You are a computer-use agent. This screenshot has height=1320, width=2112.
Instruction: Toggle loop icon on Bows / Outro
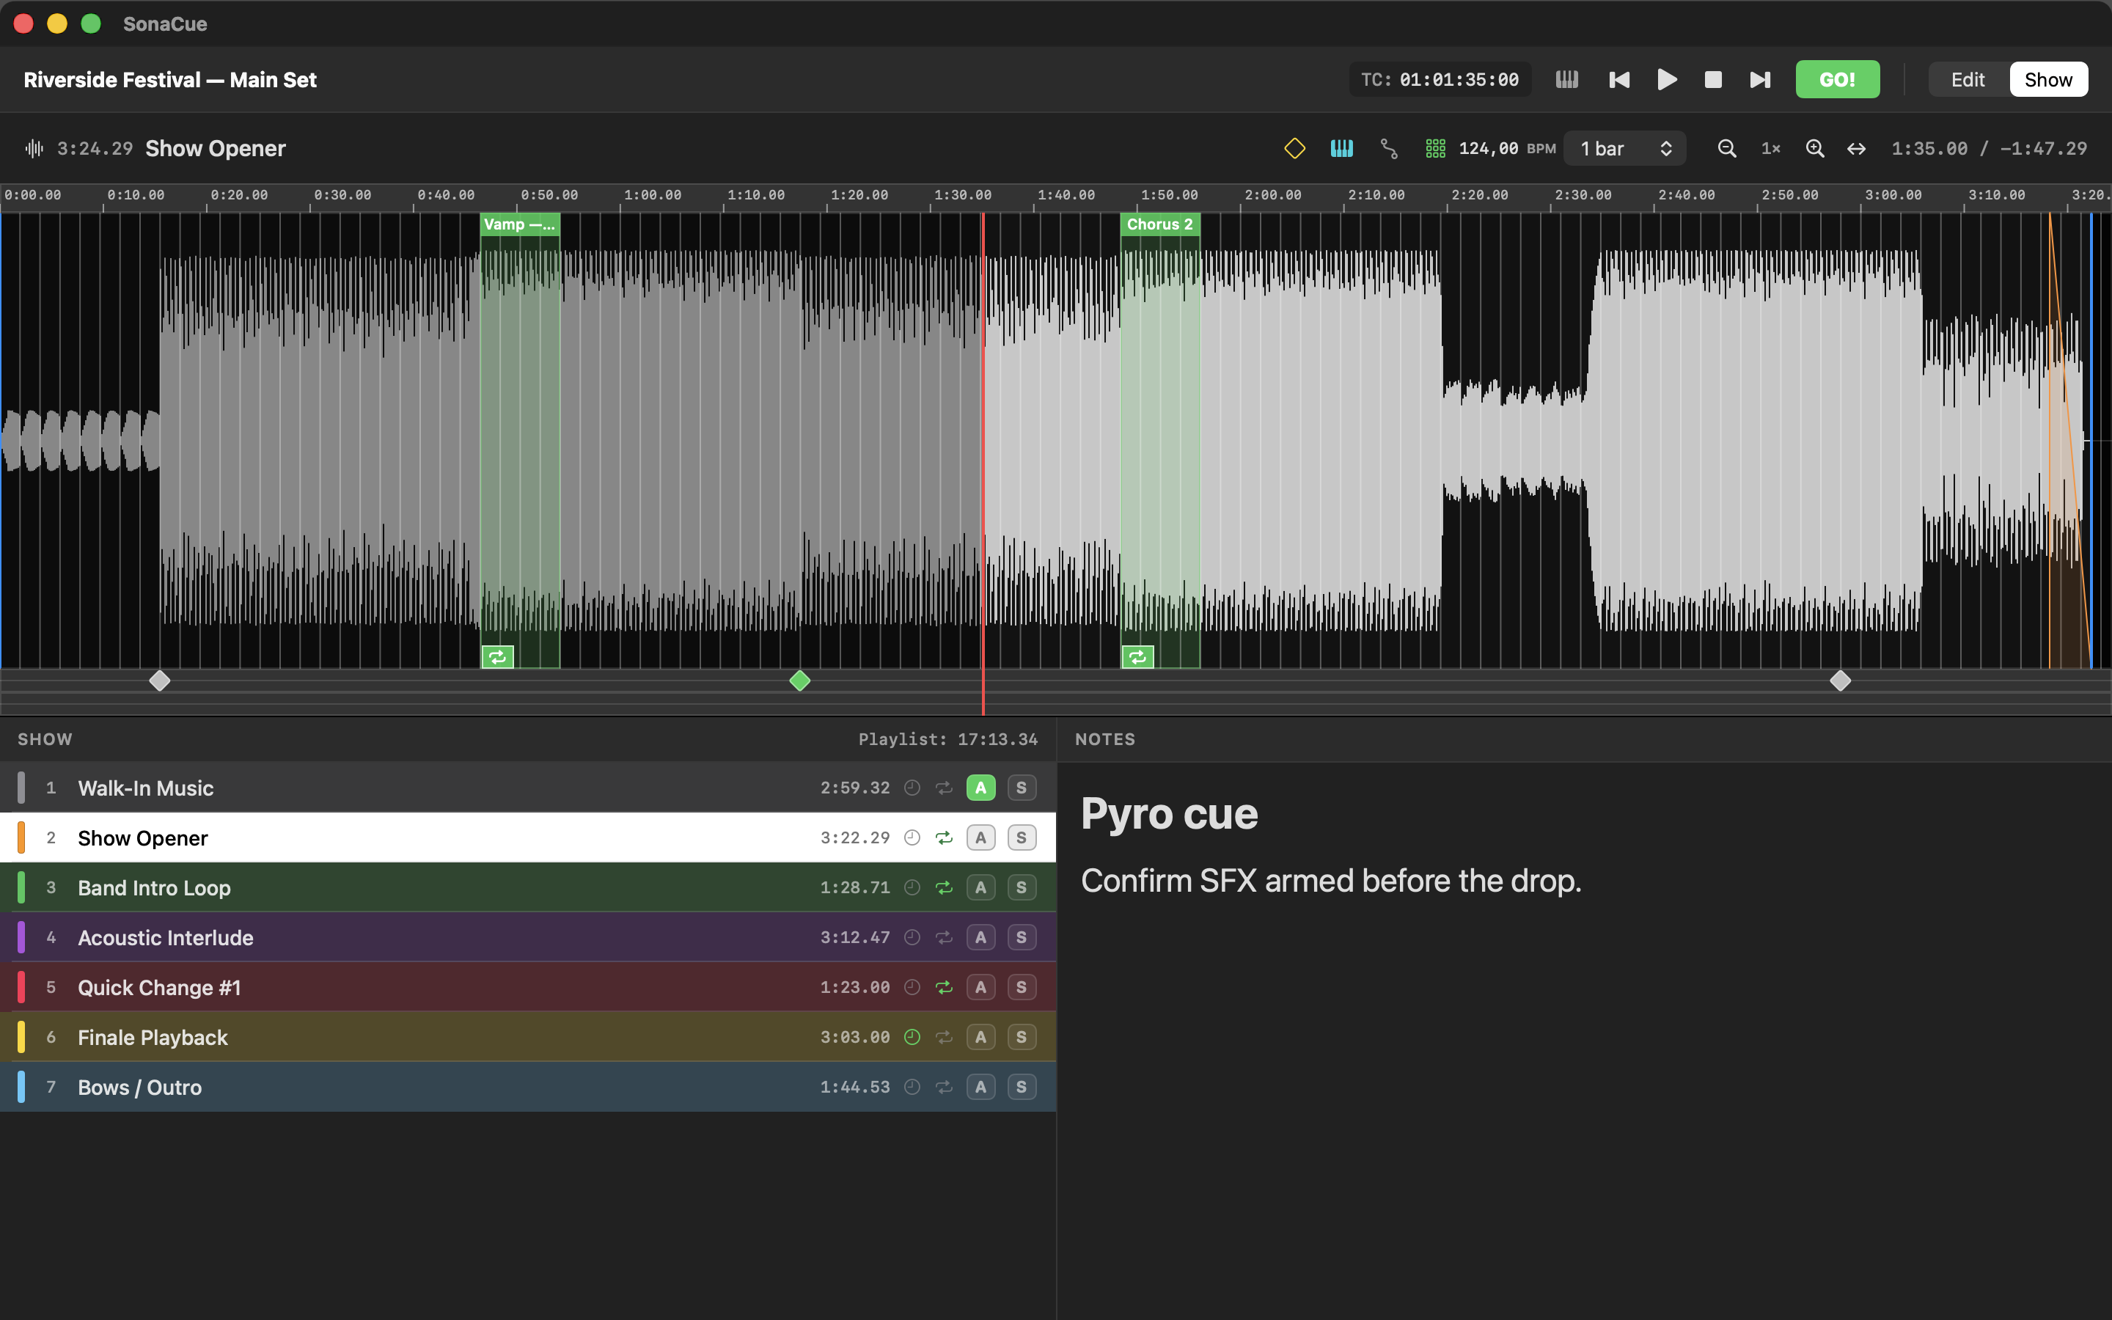click(943, 1086)
